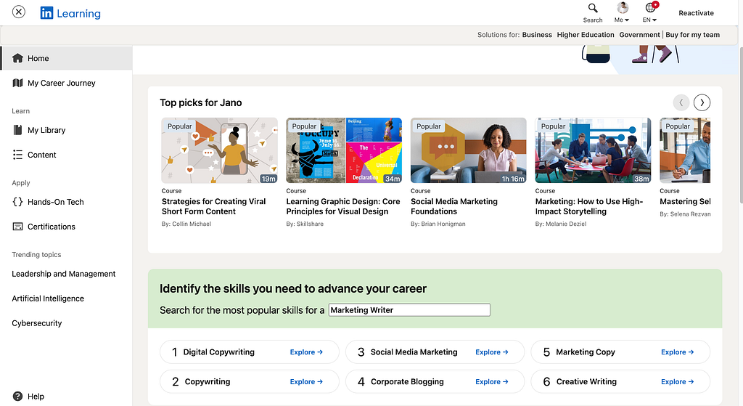
Task: Click the Certifications icon
Action: 17,226
